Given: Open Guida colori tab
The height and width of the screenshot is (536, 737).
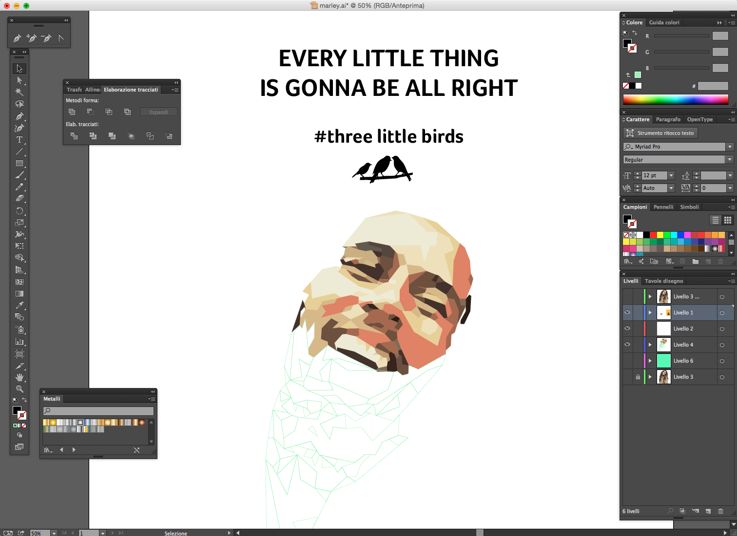Looking at the screenshot, I should [664, 22].
